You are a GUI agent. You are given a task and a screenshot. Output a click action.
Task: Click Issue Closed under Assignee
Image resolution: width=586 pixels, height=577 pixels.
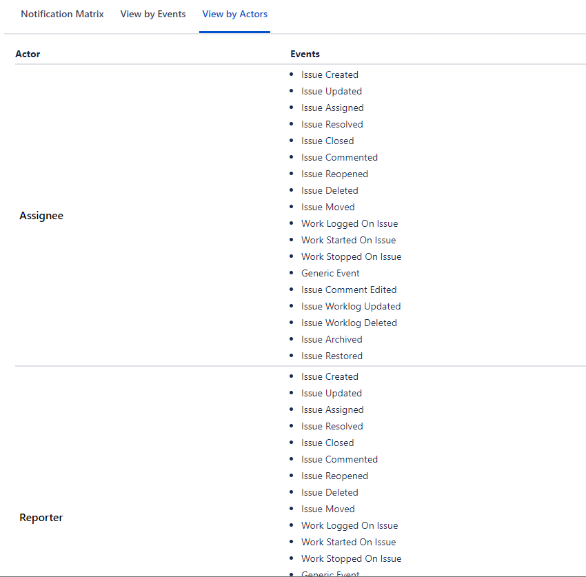(x=327, y=141)
